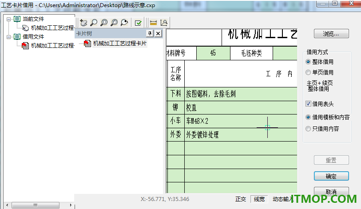Open the distance ruler measure tool
Screen dimensions: 361x209
pyautogui.click(x=153, y=23)
